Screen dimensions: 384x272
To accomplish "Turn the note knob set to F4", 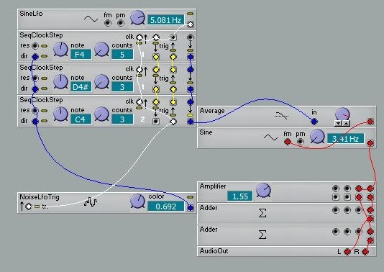I will [60, 49].
